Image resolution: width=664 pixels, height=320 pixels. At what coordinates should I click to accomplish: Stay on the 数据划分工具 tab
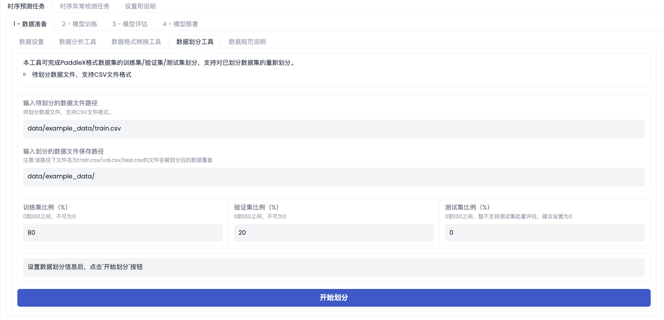[195, 41]
